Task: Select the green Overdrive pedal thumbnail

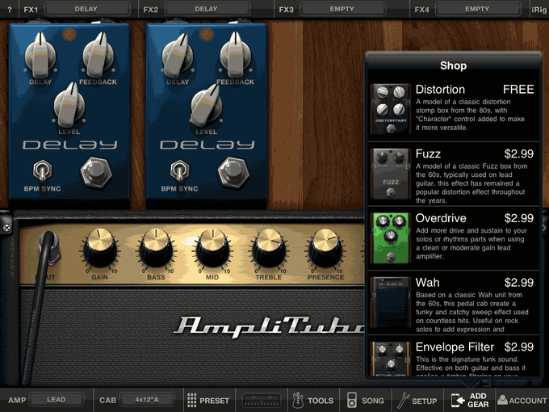Action: click(x=391, y=238)
